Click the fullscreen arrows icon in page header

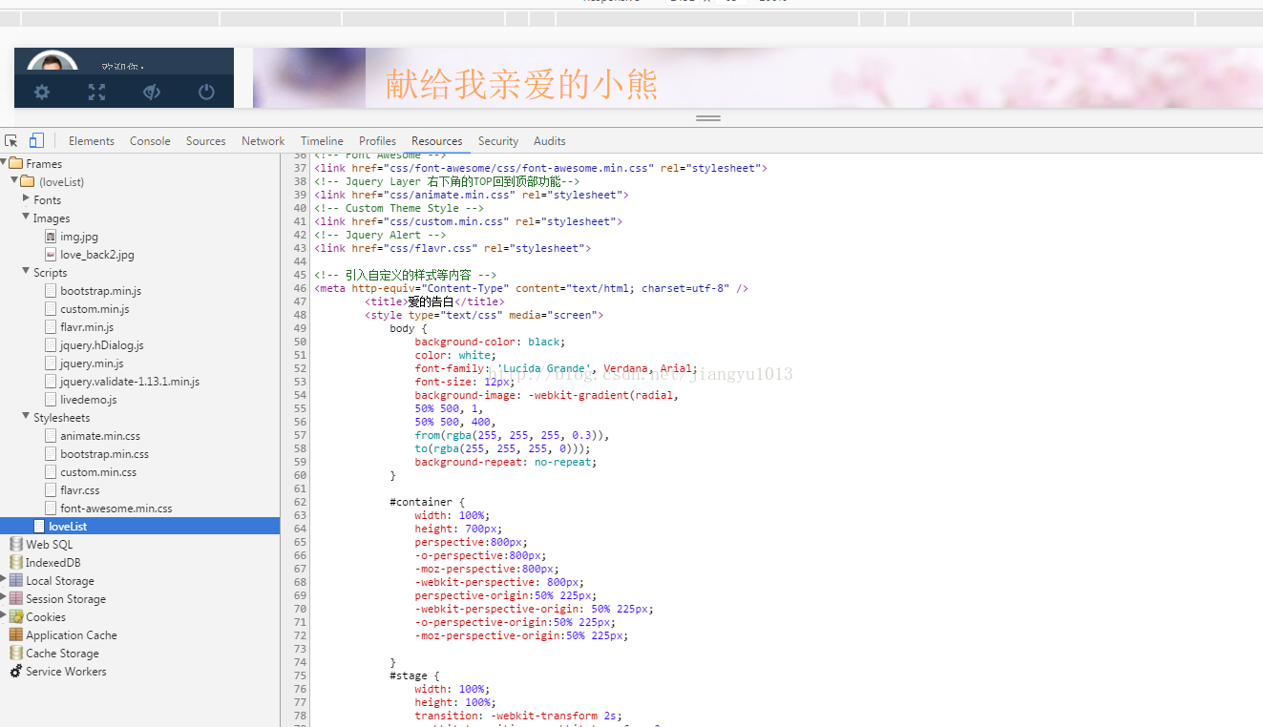pyautogui.click(x=96, y=92)
